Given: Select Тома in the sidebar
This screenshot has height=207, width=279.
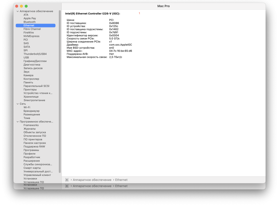Looking at the screenshot, I should click(27, 118).
